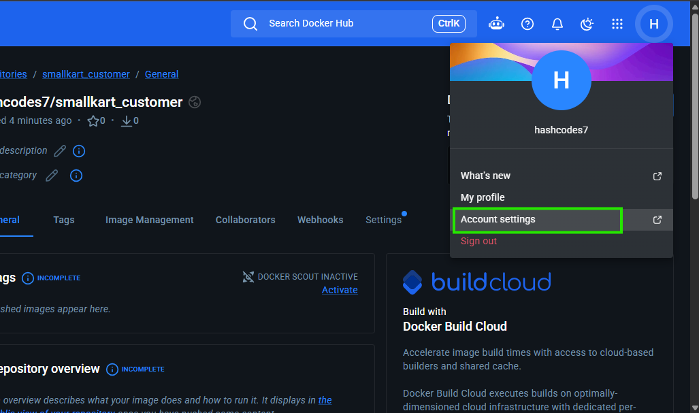Edit description using the pencil icon
Image resolution: width=699 pixels, height=413 pixels.
pyautogui.click(x=60, y=151)
